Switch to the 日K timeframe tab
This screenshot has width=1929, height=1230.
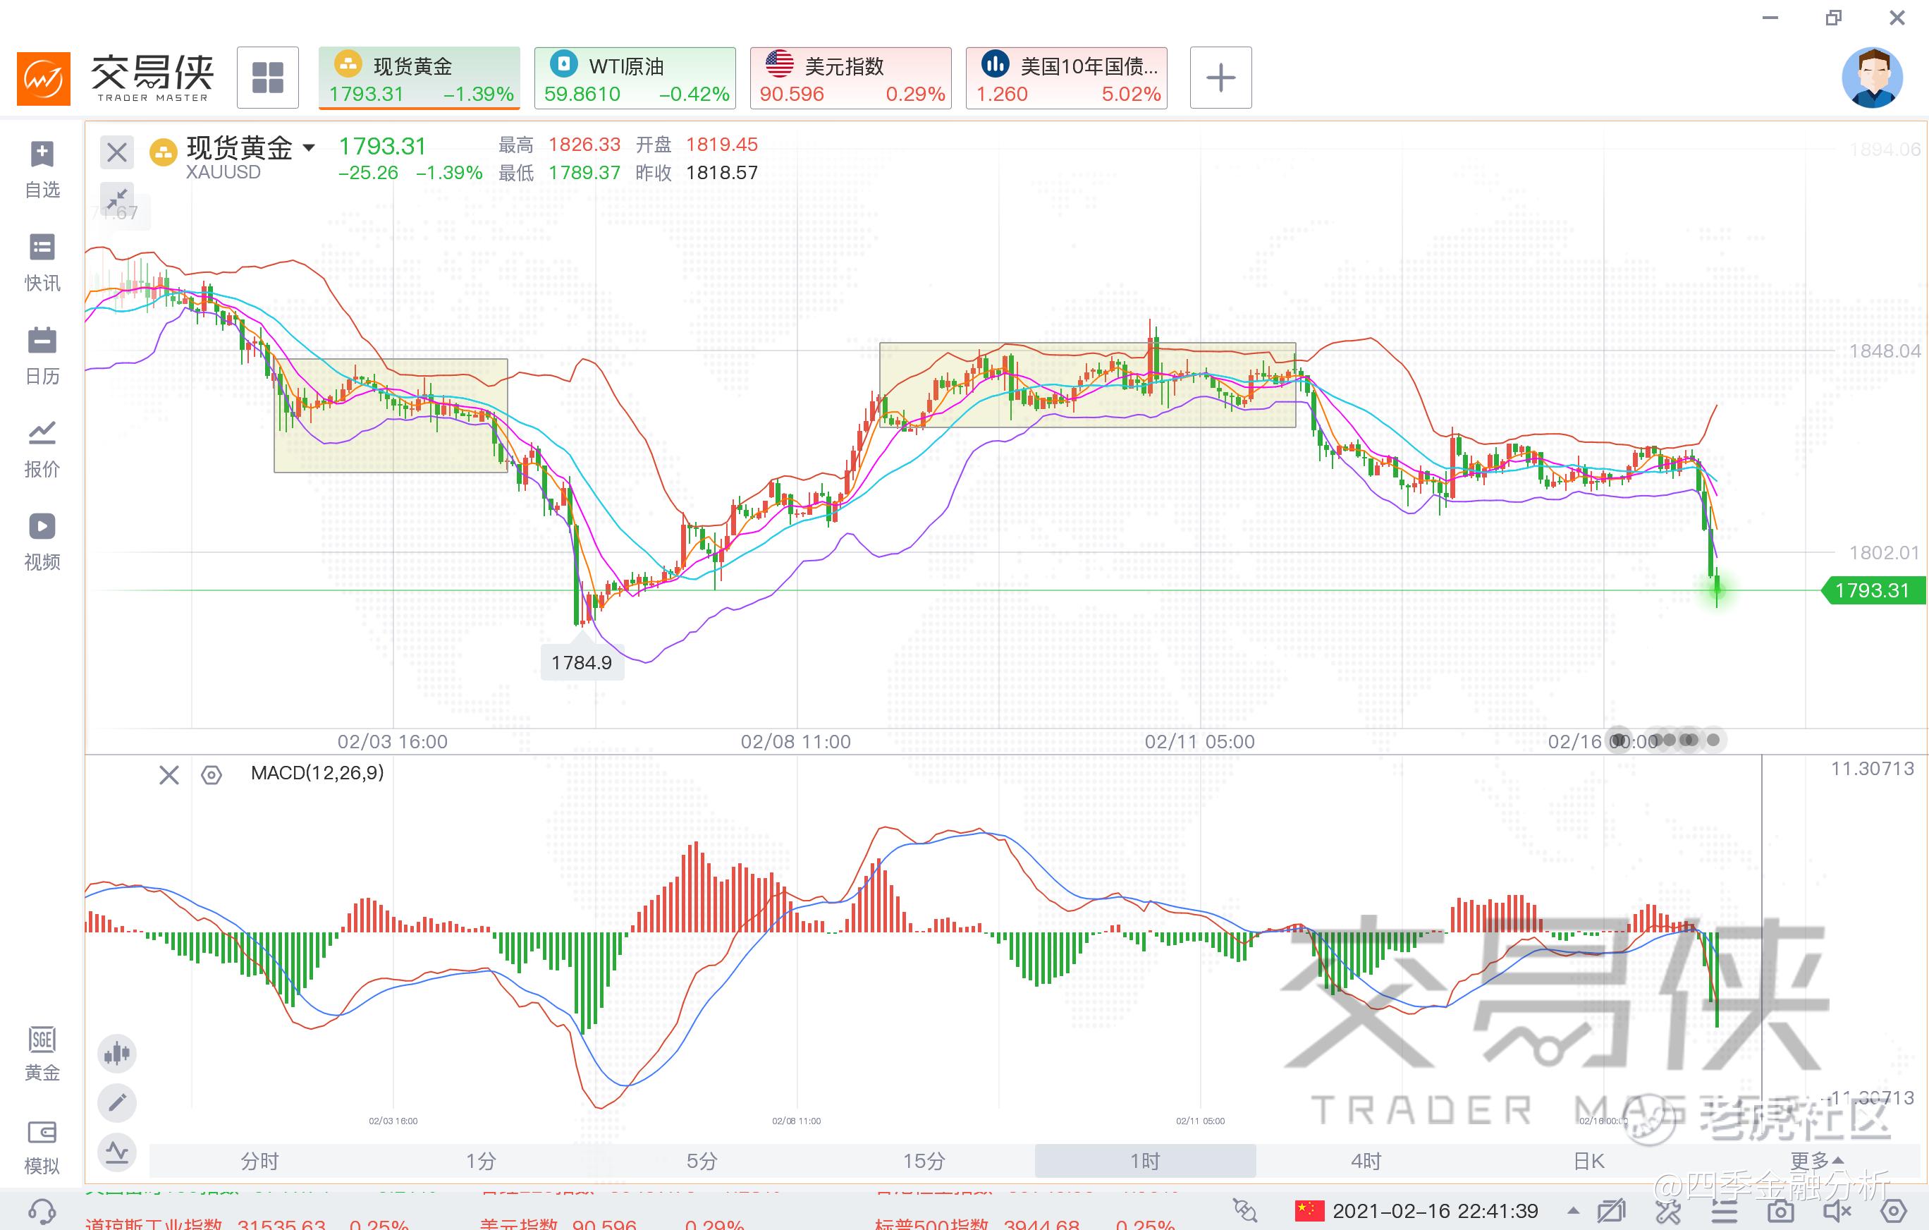click(1588, 1160)
